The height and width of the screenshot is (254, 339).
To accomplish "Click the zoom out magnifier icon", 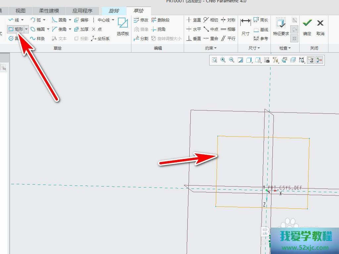I will 232,60.
